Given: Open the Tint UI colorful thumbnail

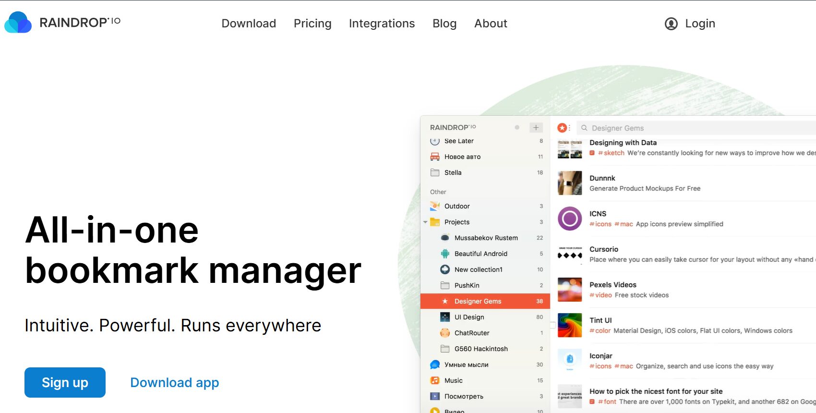Looking at the screenshot, I should pos(570,325).
